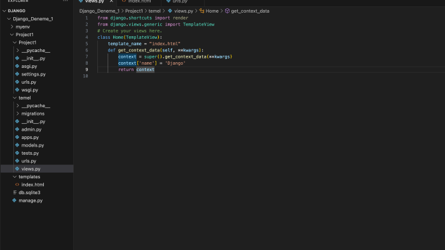Screen dimensions: 445x250
Task: Click Python icon in views.py breadcrumb
Action: click(x=170, y=11)
